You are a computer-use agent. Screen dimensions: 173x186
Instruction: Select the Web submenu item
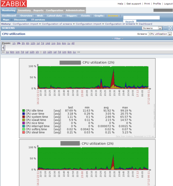pyautogui.click(x=40, y=16)
